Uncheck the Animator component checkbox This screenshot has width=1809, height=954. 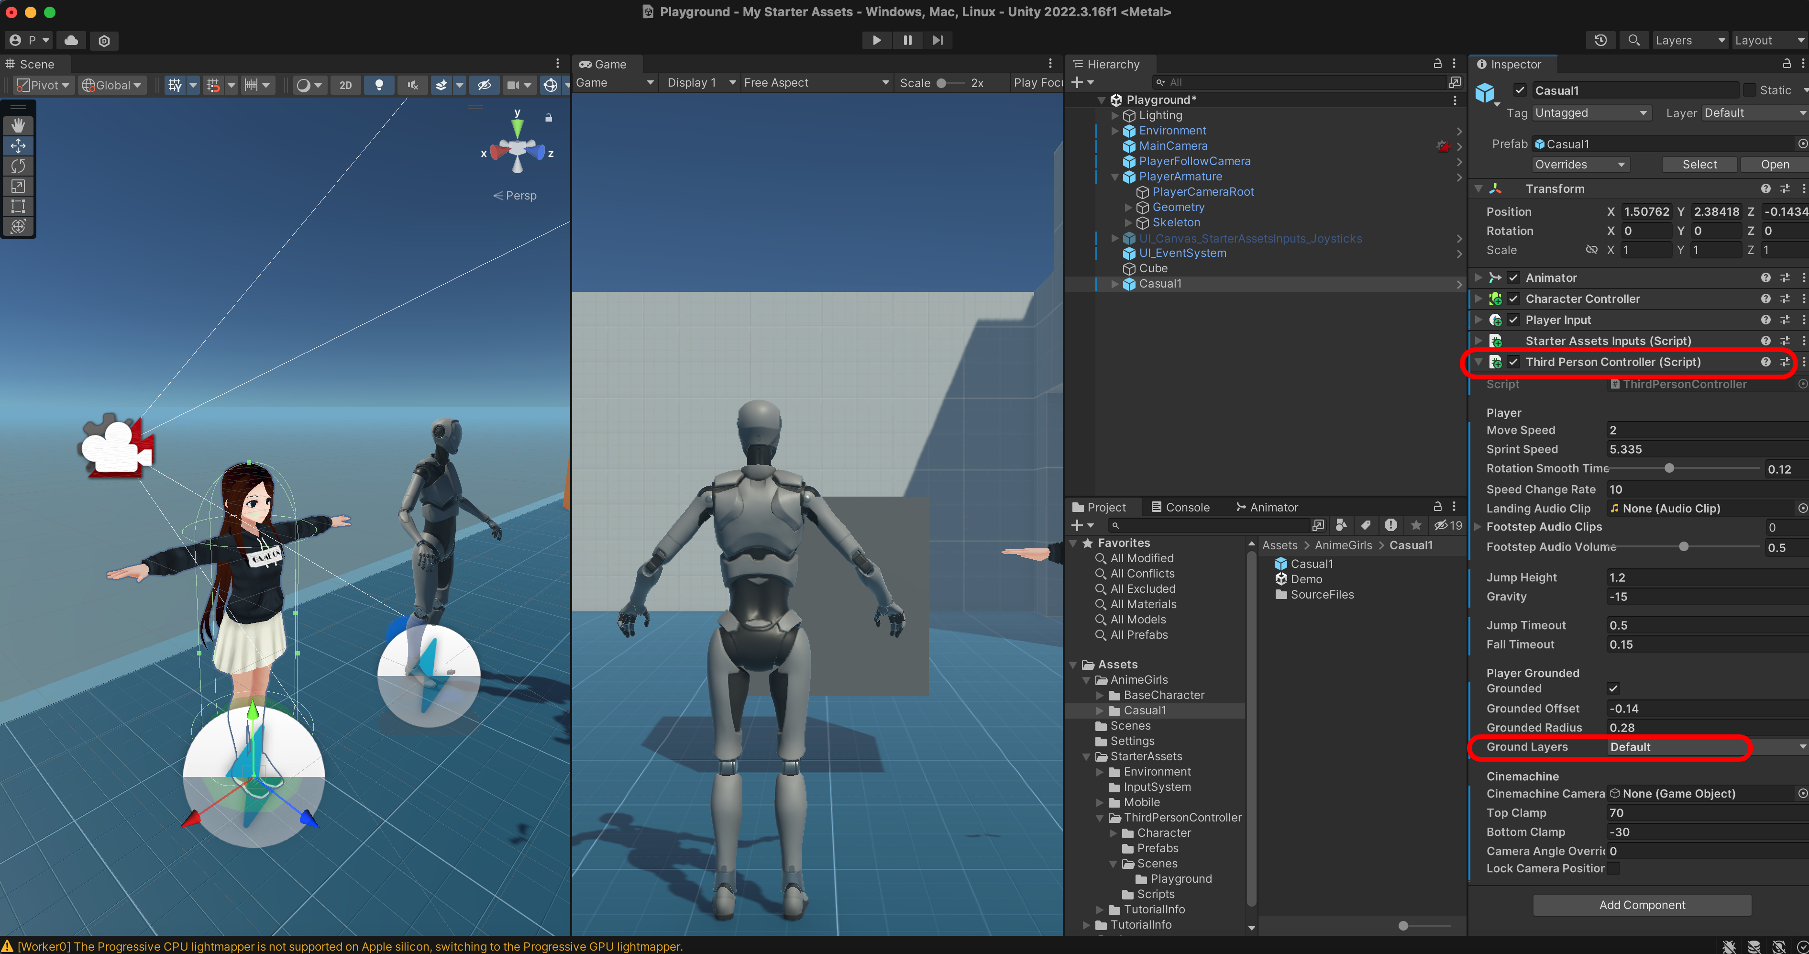[x=1513, y=277]
